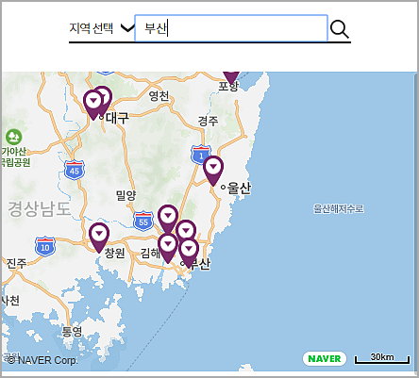Viewport: 419px width, 378px height.
Task: Click the route 55 highway shield
Action: click(x=143, y=222)
